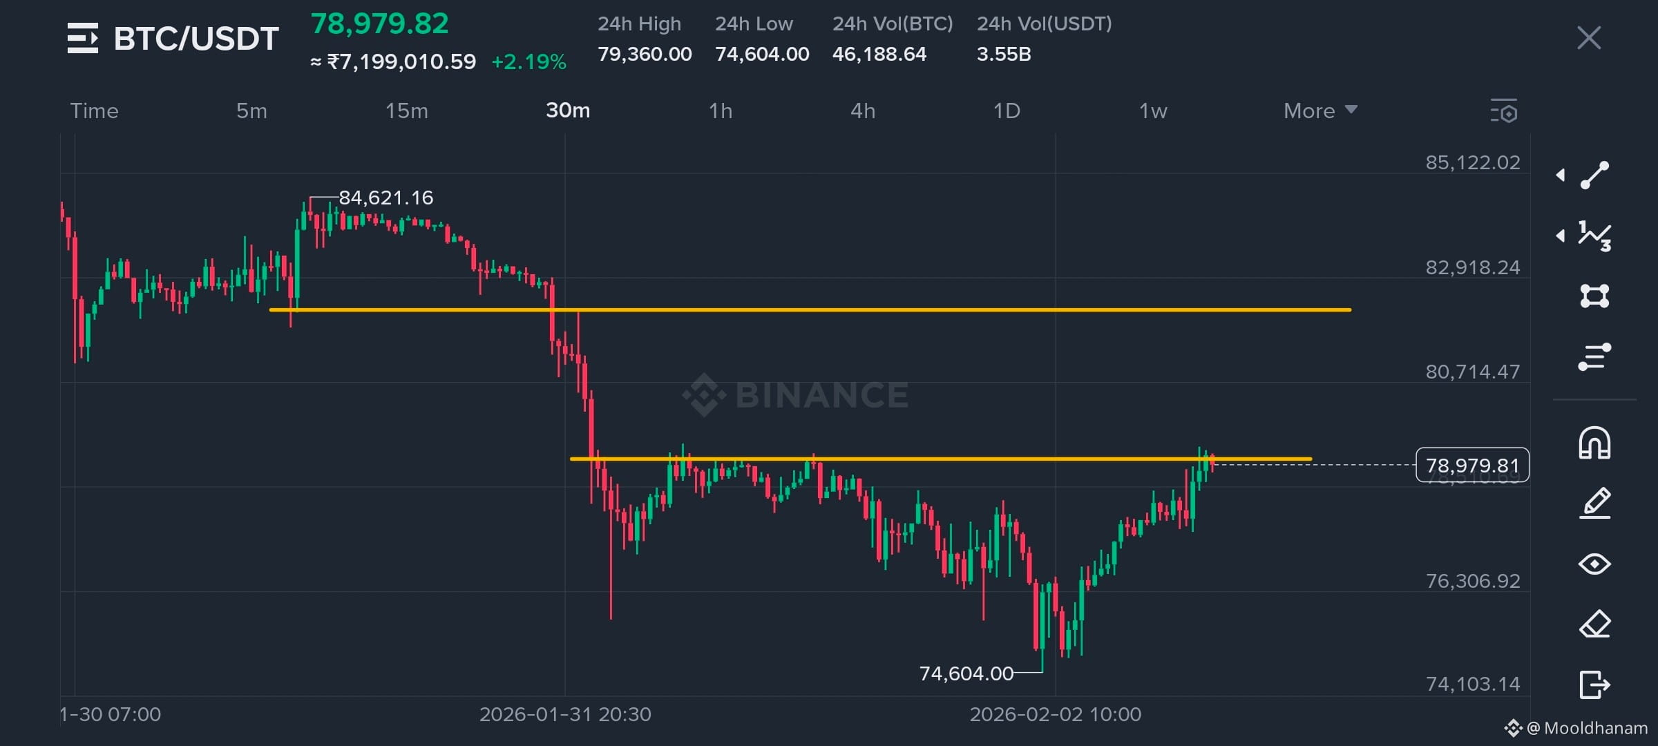Tap the 84,621.16 high price label
Screen dimensions: 1658x746
click(385, 198)
